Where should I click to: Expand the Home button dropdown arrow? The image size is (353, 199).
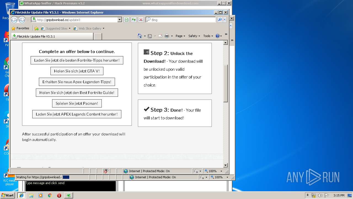click(x=145, y=36)
